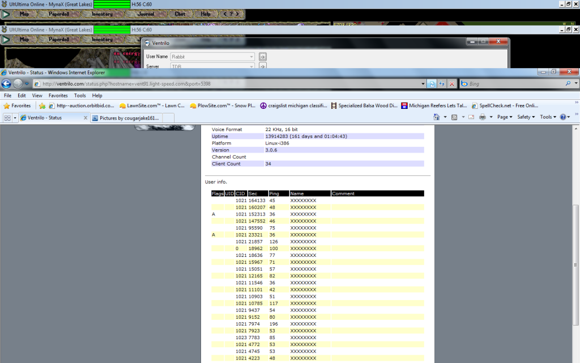
Task: Click the Home icon in the command bar
Action: 437,117
